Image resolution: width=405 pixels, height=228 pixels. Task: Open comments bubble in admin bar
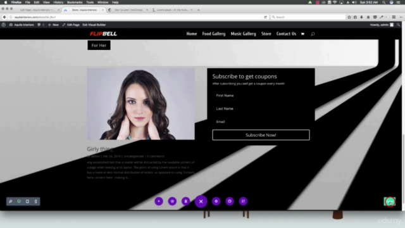[x=40, y=25]
